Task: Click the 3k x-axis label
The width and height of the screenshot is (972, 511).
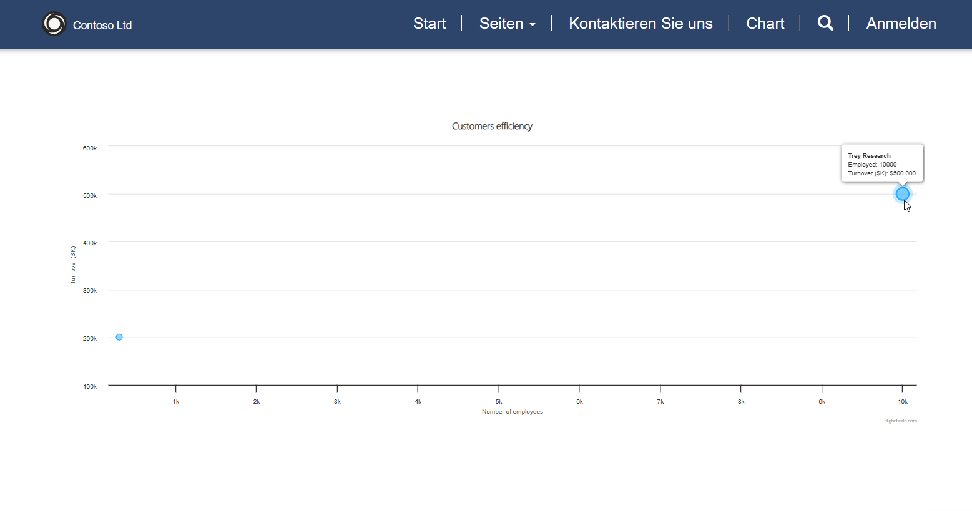Action: (x=337, y=402)
